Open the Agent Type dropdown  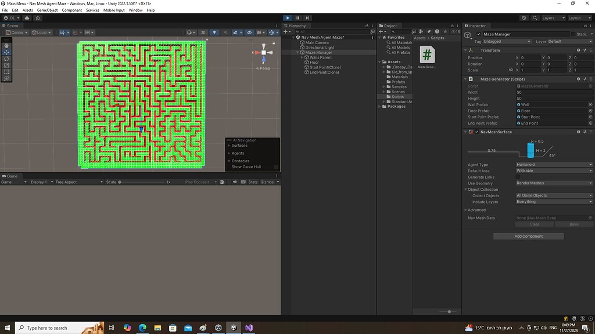552,165
